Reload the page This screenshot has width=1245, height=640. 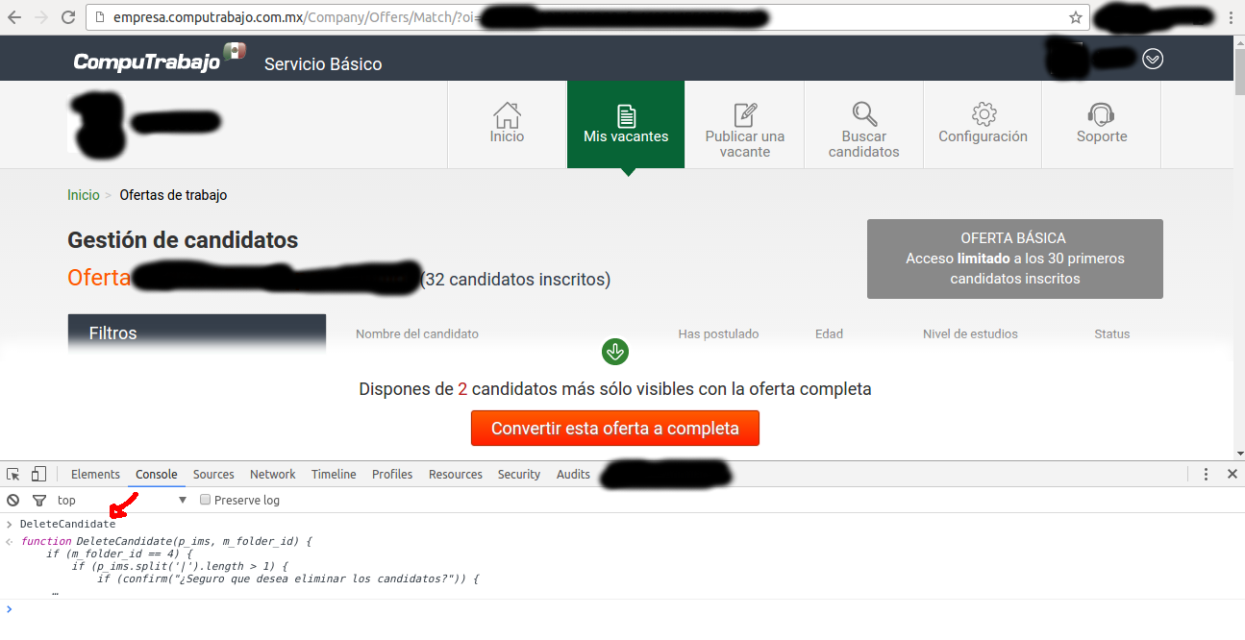pyautogui.click(x=68, y=17)
